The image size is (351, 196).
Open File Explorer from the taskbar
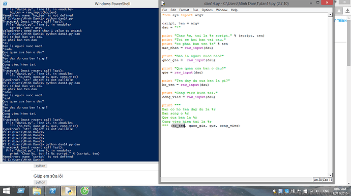pyautogui.click(x=37, y=191)
